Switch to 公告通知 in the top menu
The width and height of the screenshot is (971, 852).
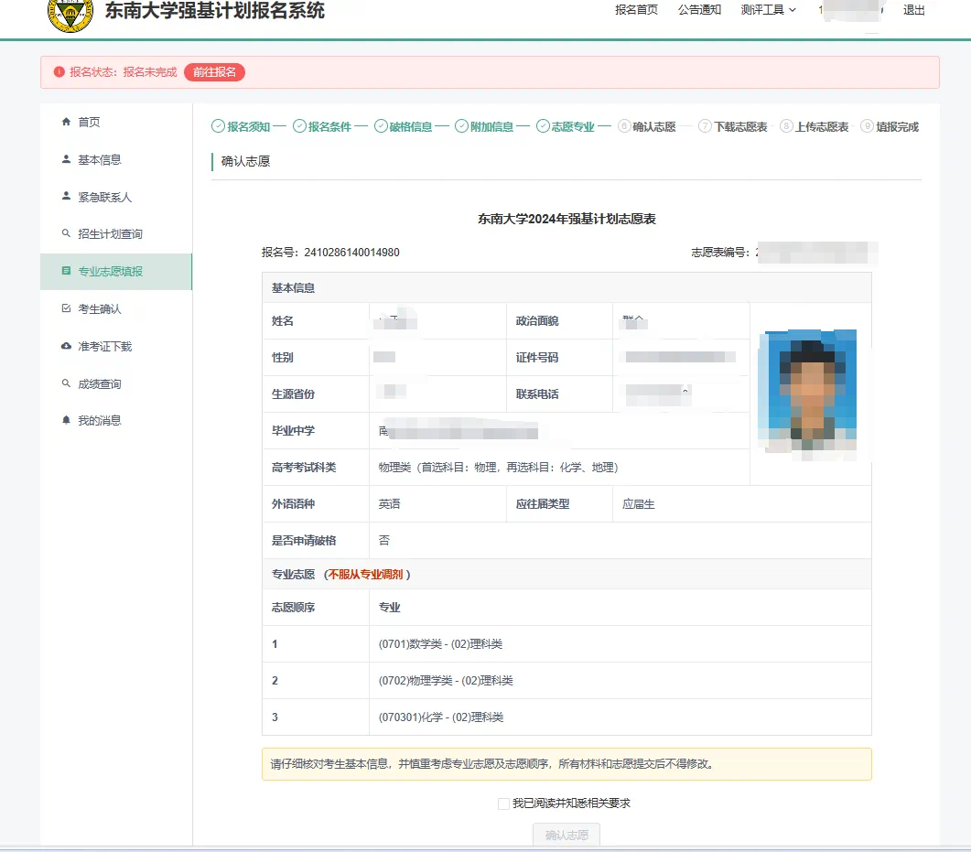[699, 10]
